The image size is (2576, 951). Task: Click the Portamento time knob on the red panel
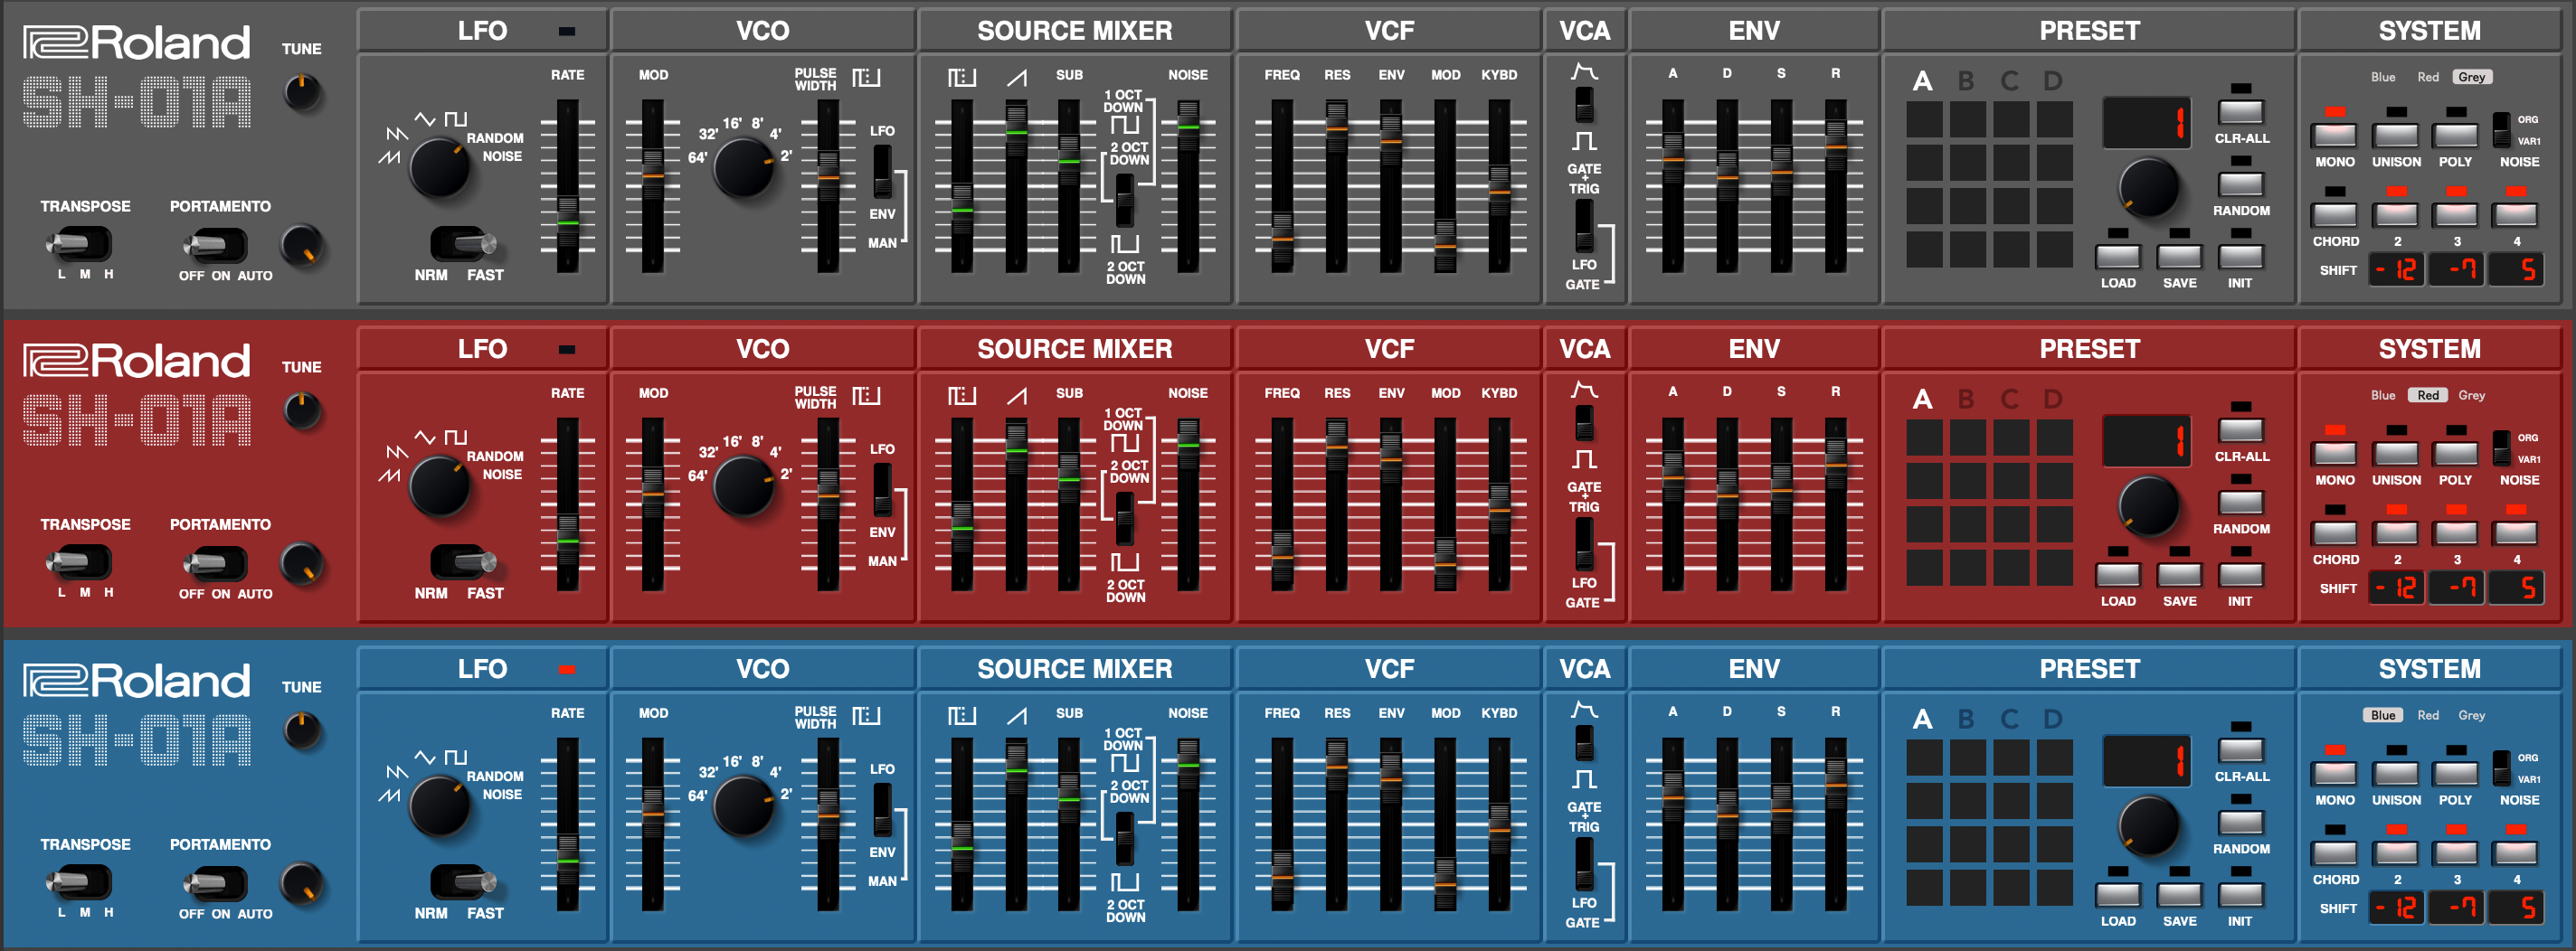click(301, 563)
